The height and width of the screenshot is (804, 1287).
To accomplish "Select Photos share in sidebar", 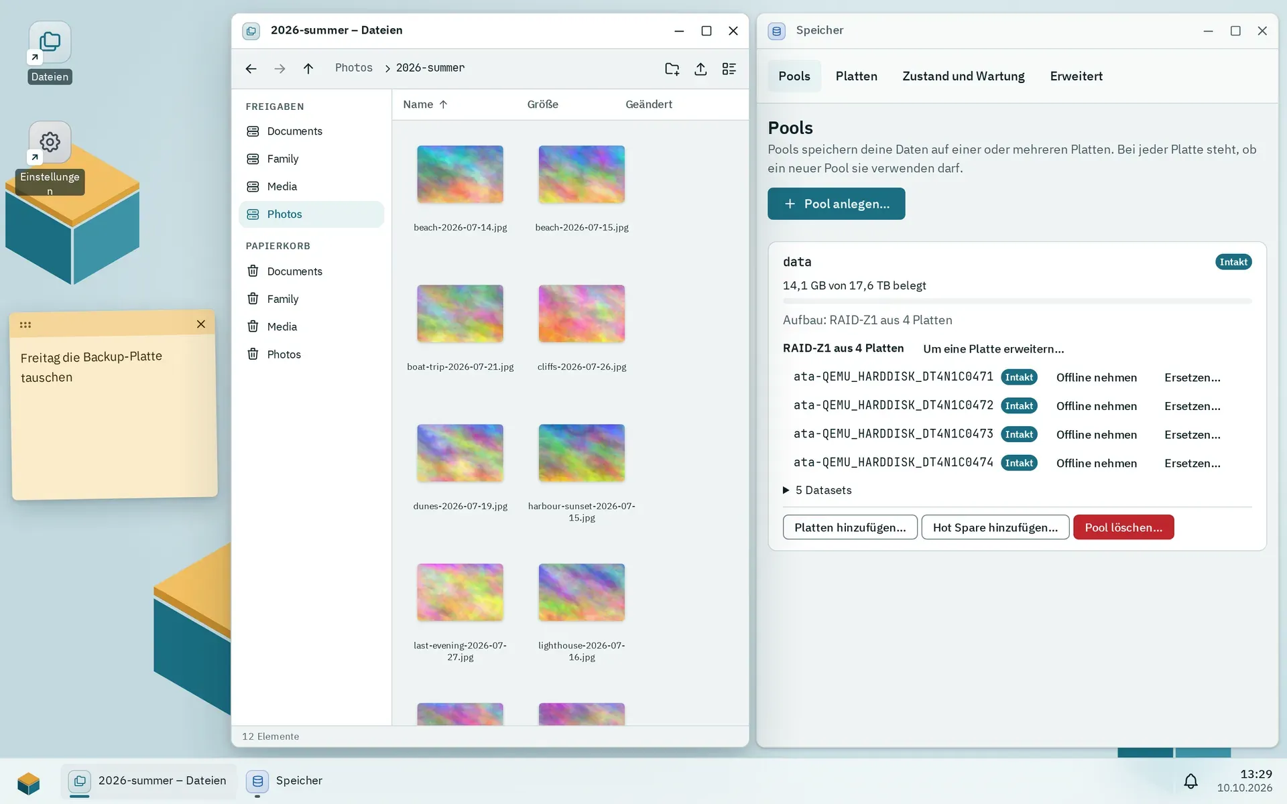I will 311,214.
